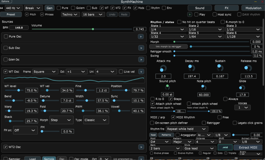
Task: Open the Techno genre dropdown
Action: coord(70,14)
